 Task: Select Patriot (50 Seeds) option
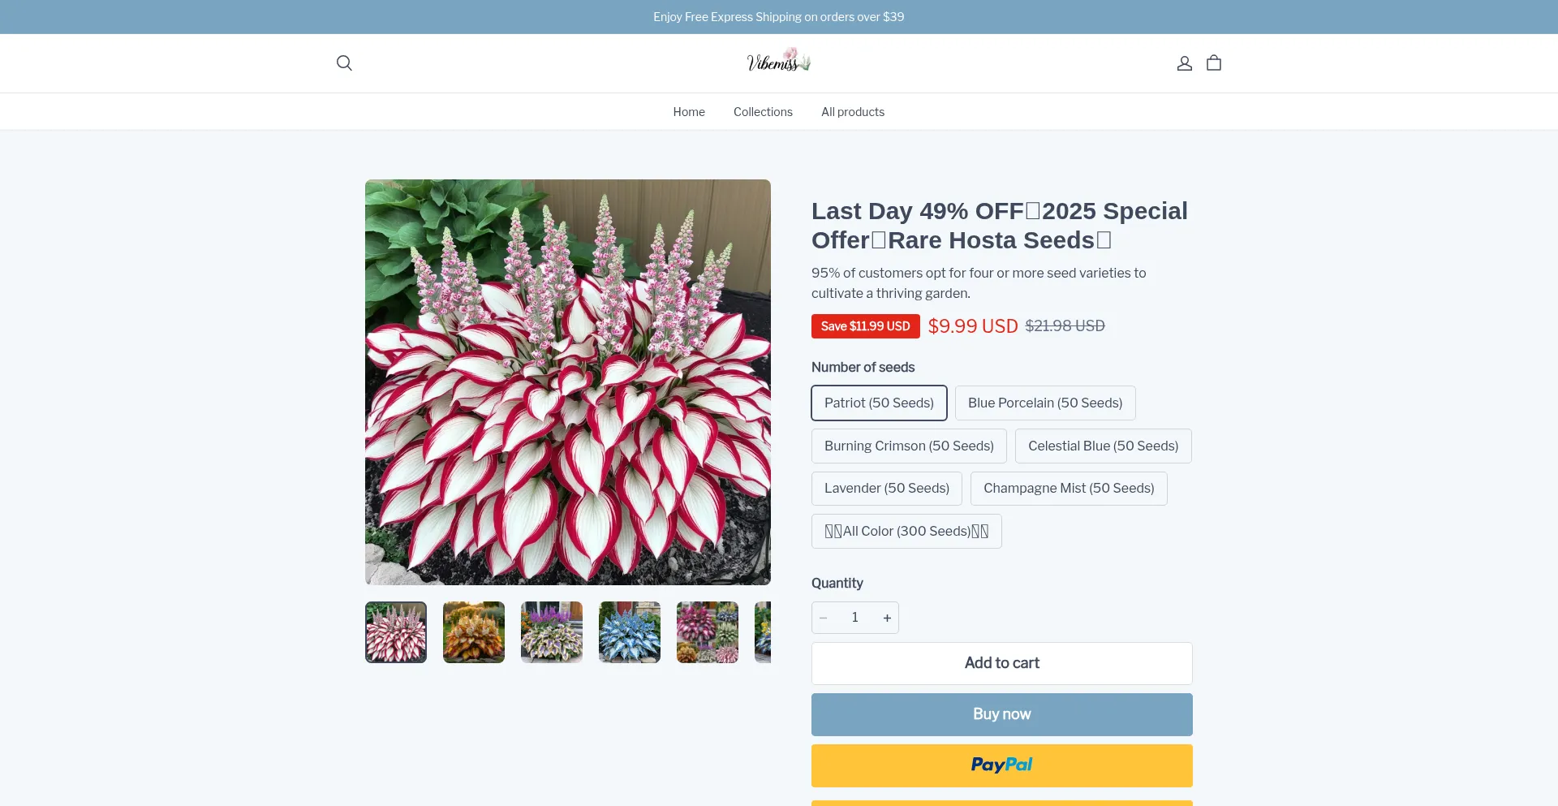pyautogui.click(x=879, y=403)
